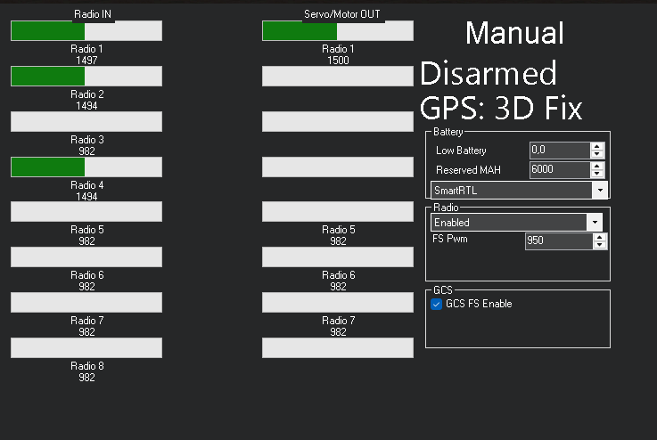Toggle the GCS FS Enable checkbox
The height and width of the screenshot is (440, 657).
(436, 304)
